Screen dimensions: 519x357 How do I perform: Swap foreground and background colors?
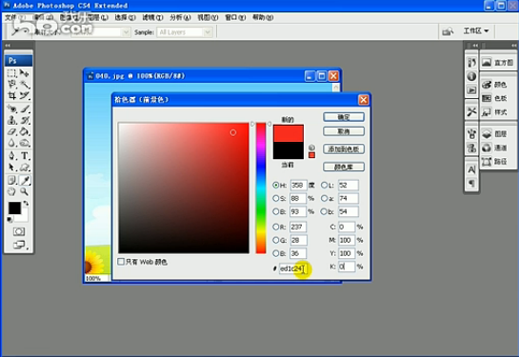[26, 204]
